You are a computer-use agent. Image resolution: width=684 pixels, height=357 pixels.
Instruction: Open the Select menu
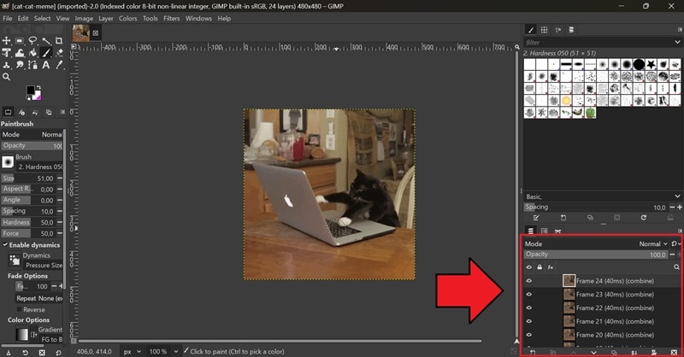tap(42, 18)
